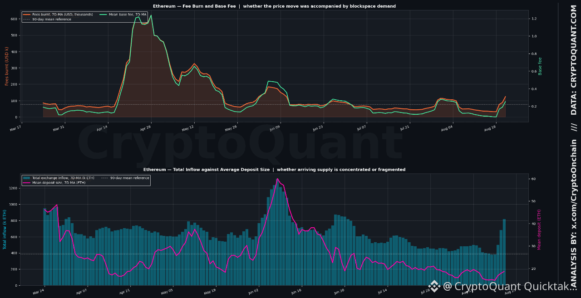Open the DATA: CRYPTOQUANT.COM vertical text
The image size is (581, 298).
point(574,59)
